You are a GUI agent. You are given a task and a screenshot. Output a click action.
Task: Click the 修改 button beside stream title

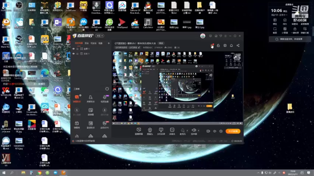tap(161, 43)
